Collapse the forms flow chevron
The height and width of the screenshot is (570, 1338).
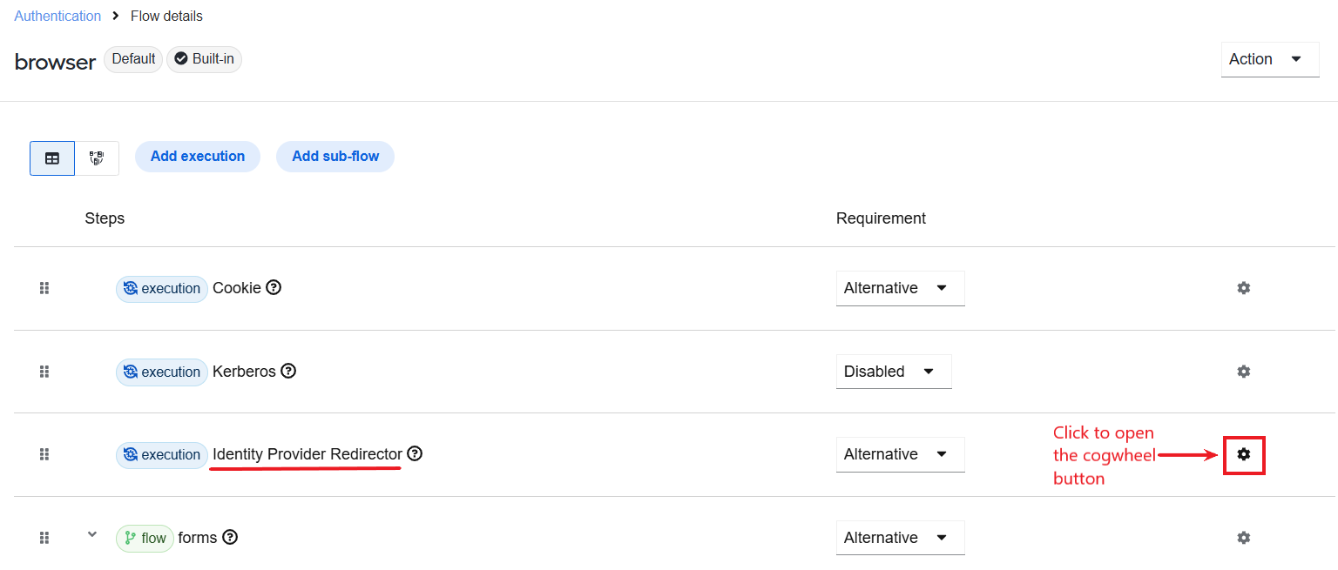[92, 534]
